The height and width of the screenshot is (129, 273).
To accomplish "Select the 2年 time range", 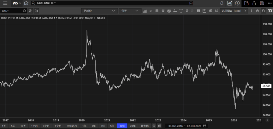I will [94, 126].
